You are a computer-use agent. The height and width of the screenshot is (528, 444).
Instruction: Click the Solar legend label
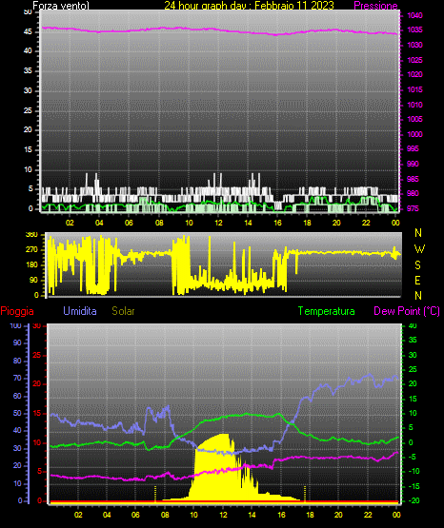click(x=124, y=311)
